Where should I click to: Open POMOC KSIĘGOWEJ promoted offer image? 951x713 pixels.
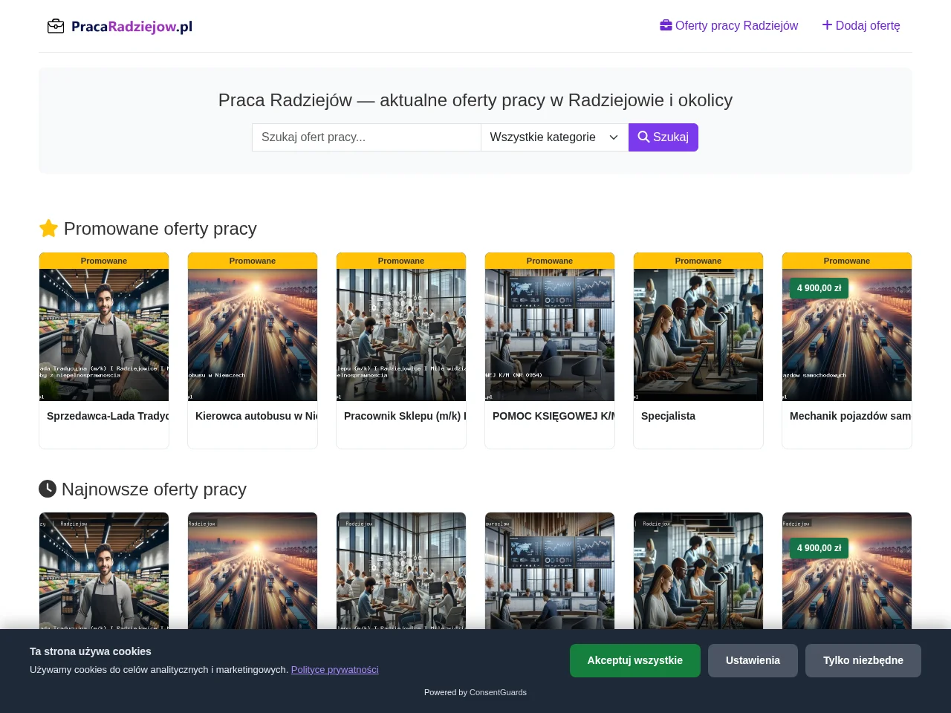[x=550, y=335]
